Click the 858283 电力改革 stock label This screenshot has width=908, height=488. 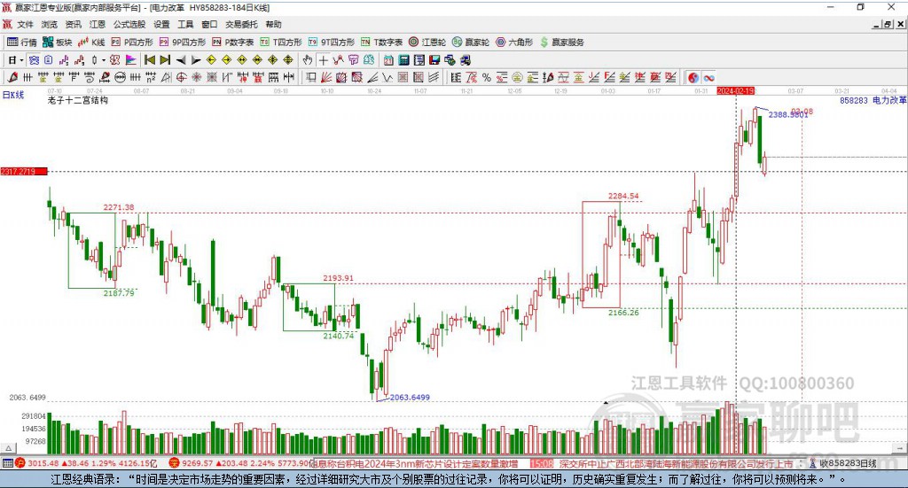pos(873,100)
